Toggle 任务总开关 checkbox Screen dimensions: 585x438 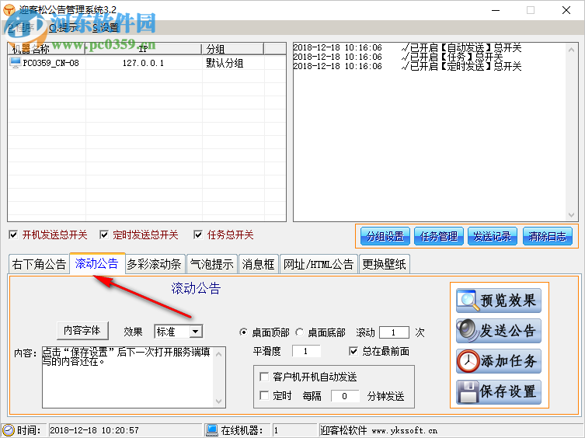198,235
